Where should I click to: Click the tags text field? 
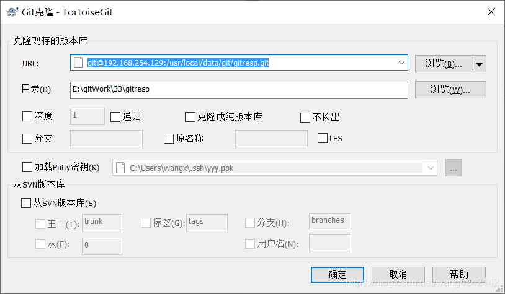point(207,223)
